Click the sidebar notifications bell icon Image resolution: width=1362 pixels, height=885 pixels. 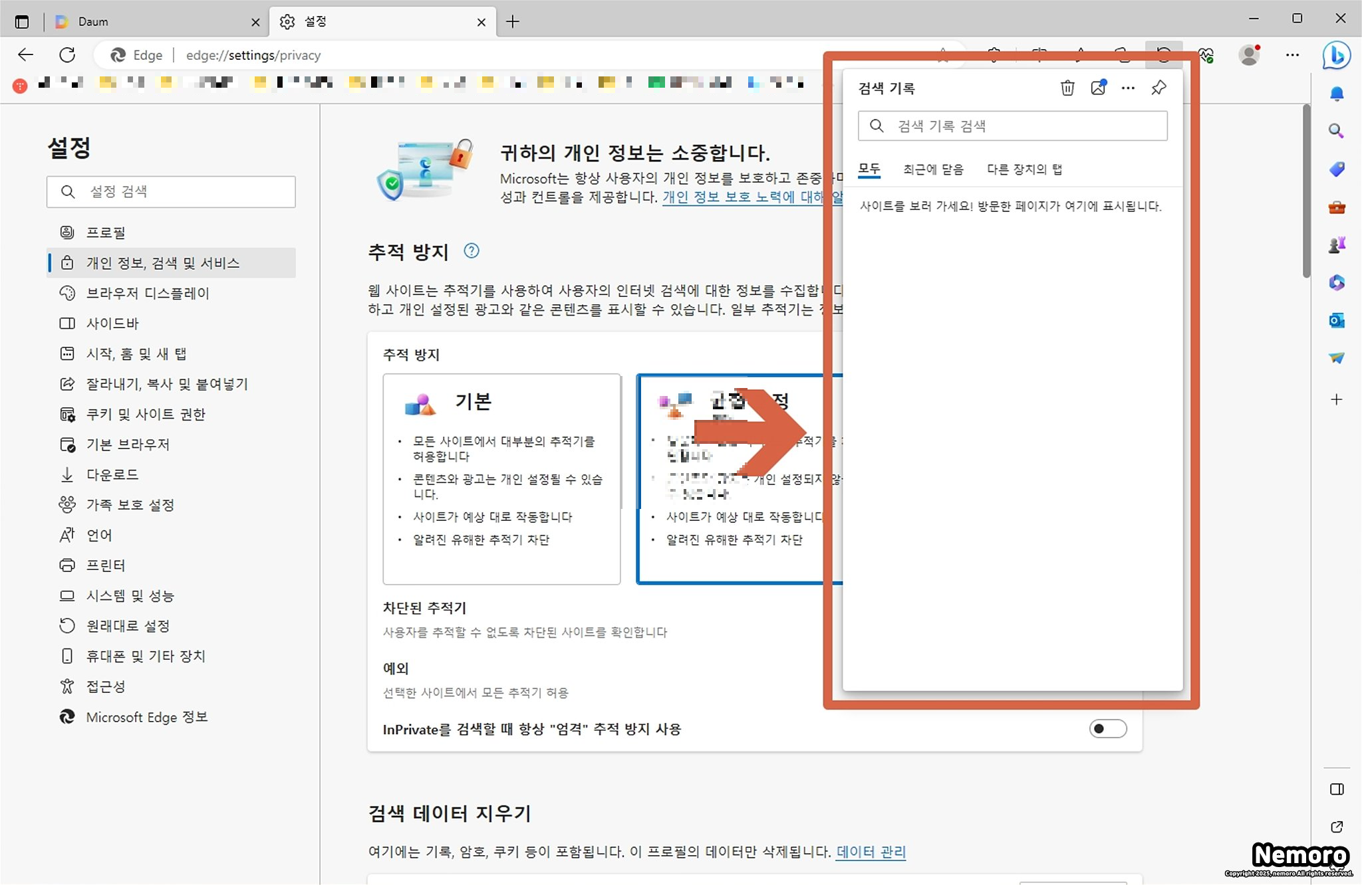(x=1336, y=94)
